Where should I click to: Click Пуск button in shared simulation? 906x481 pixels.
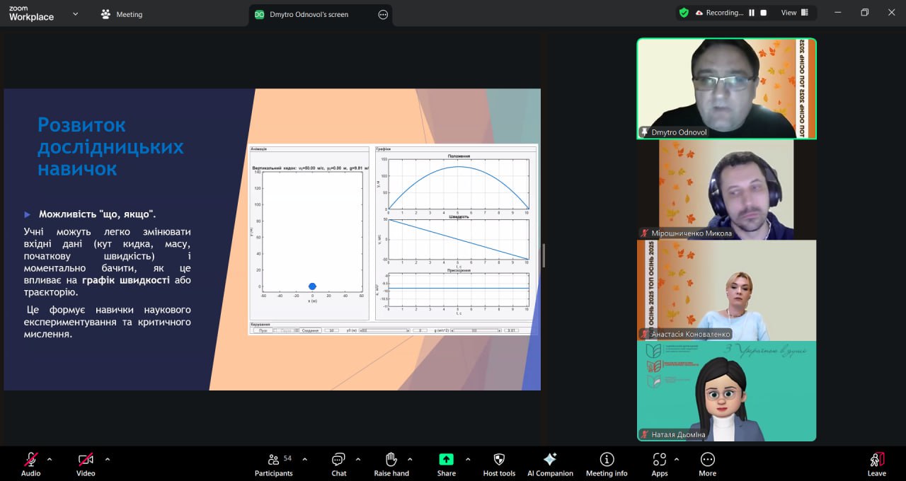263,330
